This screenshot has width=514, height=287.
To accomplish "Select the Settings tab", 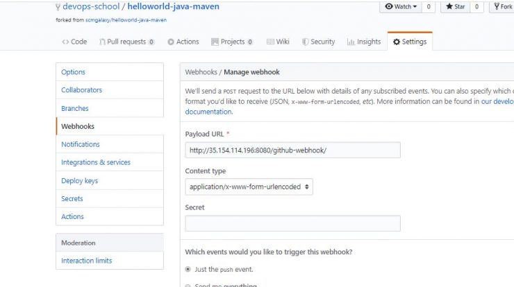I will (410, 42).
